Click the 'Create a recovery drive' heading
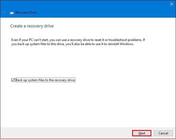Viewport: 176px width, 139px height. (x=32, y=26)
